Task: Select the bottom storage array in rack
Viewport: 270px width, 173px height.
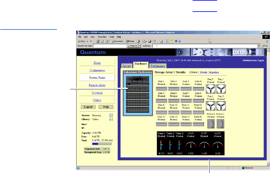Action: pyautogui.click(x=138, y=110)
